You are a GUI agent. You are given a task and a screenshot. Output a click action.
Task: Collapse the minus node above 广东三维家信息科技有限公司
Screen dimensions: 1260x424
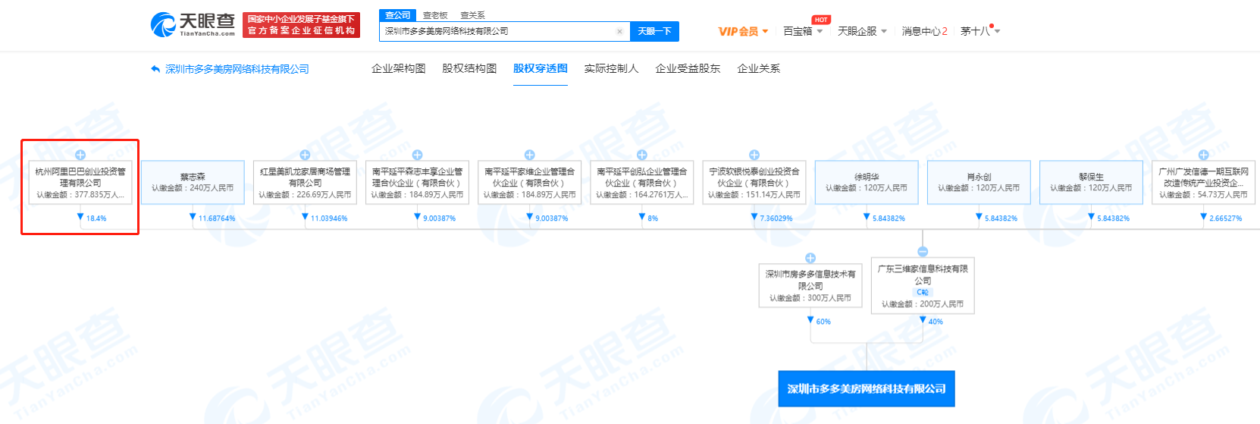tap(923, 251)
